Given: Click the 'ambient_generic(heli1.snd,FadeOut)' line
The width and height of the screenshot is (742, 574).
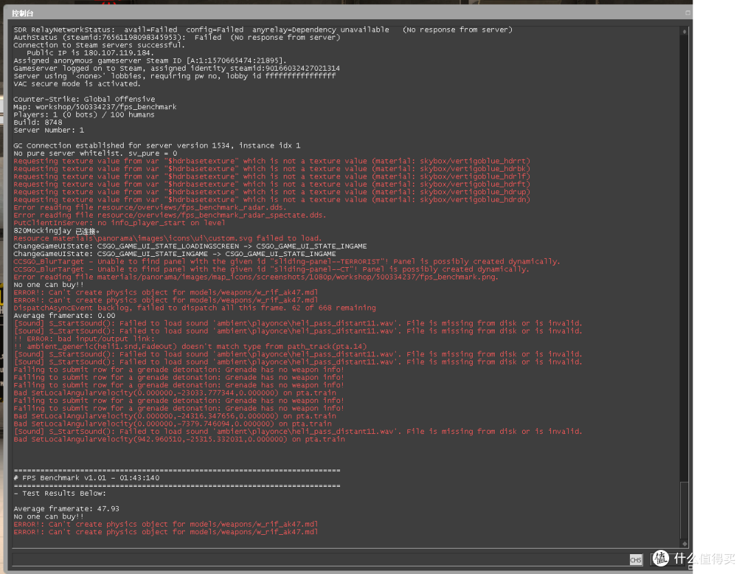Looking at the screenshot, I should tap(190, 347).
